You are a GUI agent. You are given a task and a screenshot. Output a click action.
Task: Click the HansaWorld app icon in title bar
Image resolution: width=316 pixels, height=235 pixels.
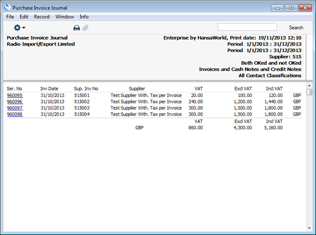[7, 7]
